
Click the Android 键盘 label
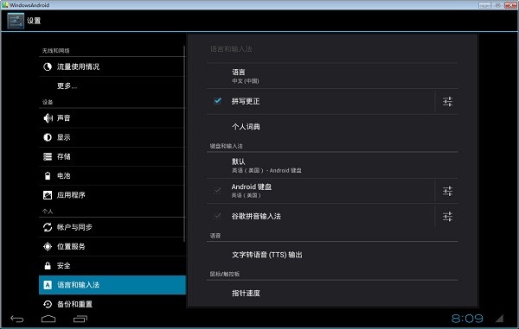click(x=252, y=187)
